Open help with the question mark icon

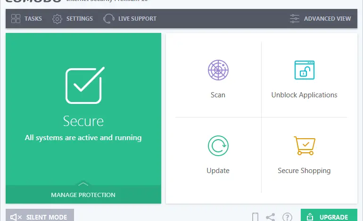287,217
